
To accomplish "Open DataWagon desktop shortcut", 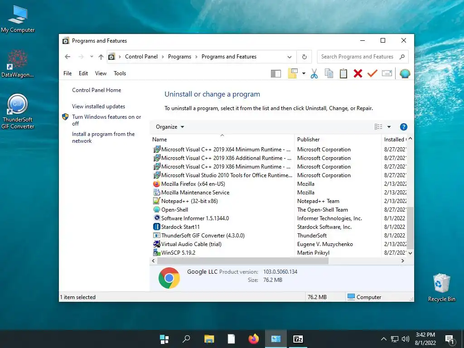I will [18, 63].
